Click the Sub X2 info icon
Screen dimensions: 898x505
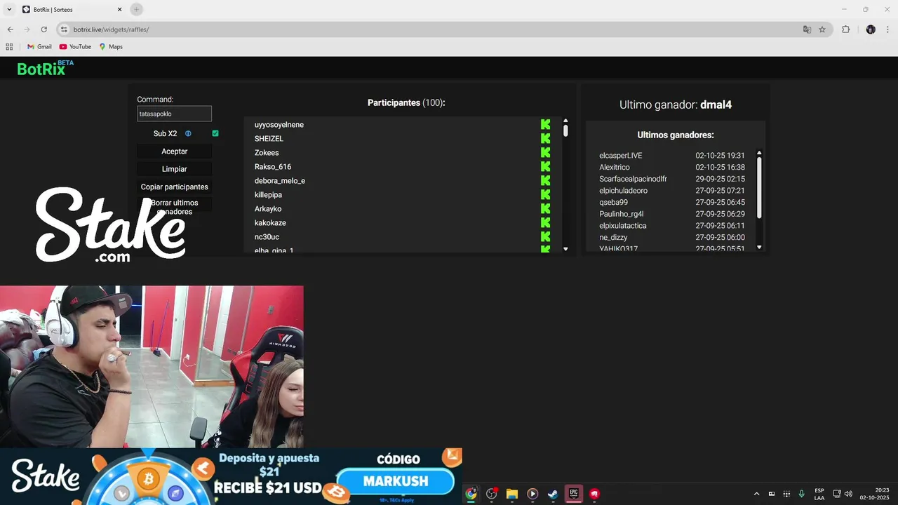[188, 133]
